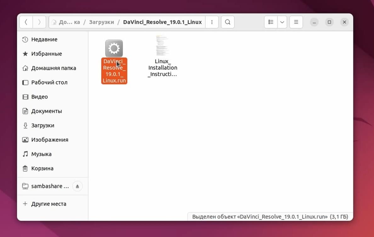Go back with the left arrow button

[x=26, y=22]
